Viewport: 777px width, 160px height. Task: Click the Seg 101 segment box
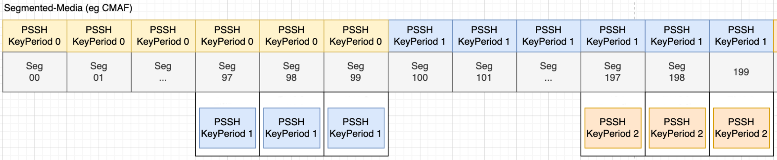click(x=484, y=72)
